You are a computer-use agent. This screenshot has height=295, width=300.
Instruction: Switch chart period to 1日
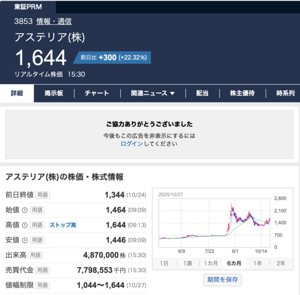(x=164, y=263)
